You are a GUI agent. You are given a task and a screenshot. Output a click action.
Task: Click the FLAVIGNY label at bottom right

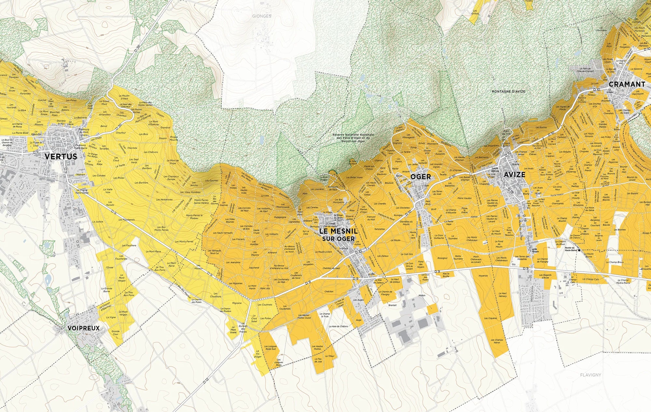tap(590, 375)
